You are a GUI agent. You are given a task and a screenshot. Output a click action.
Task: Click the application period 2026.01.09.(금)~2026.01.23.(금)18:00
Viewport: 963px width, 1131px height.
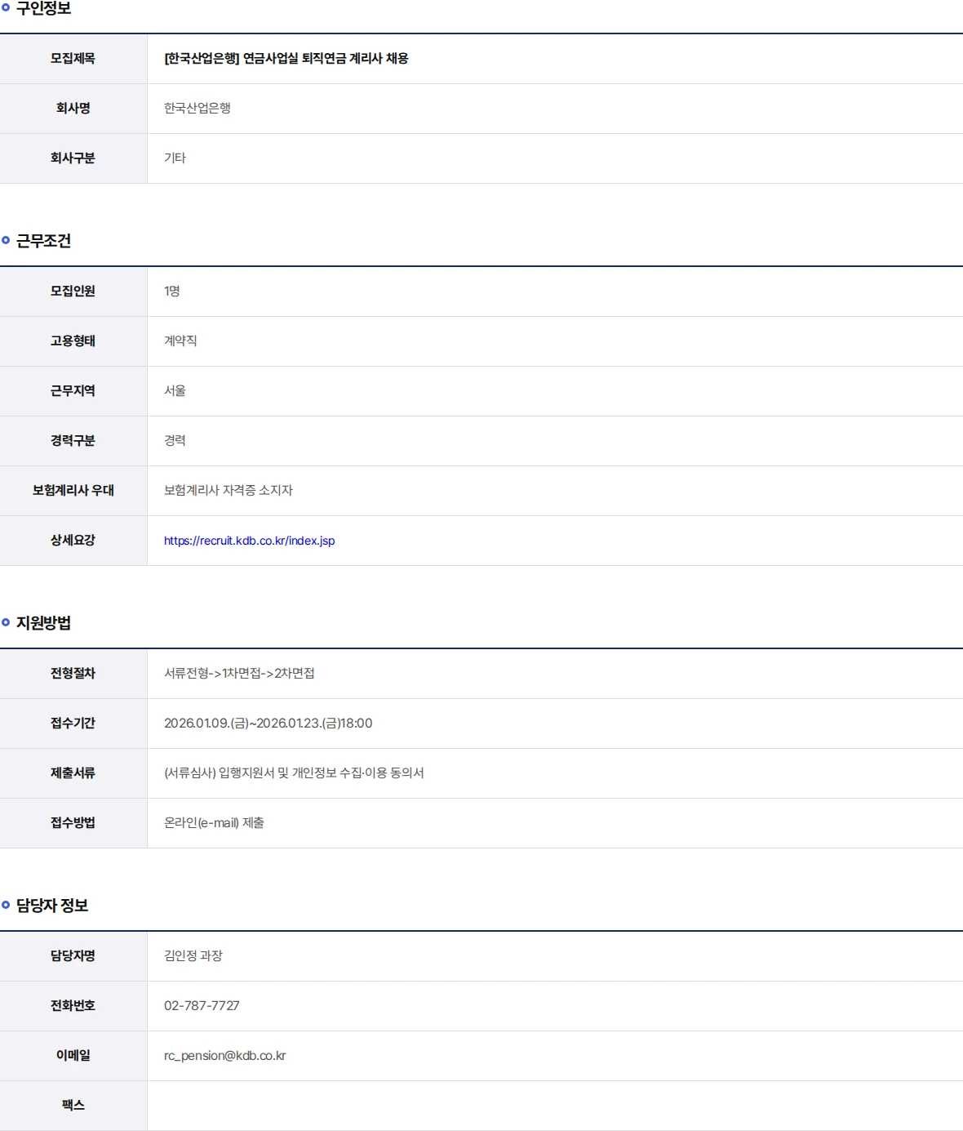tap(268, 724)
